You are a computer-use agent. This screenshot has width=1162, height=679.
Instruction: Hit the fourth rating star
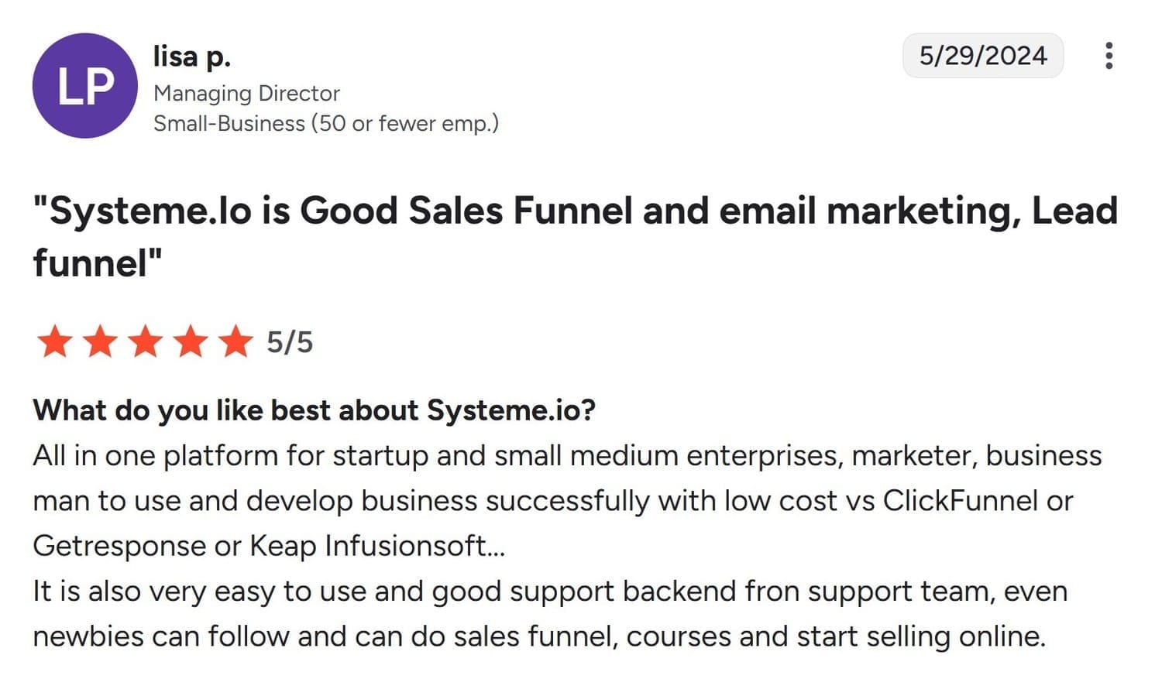(191, 341)
